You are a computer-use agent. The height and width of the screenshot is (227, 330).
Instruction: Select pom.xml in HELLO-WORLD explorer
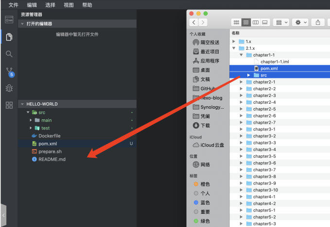click(77, 144)
